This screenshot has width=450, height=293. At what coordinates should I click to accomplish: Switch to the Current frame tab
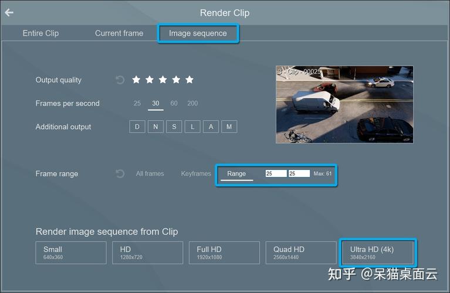coord(119,33)
